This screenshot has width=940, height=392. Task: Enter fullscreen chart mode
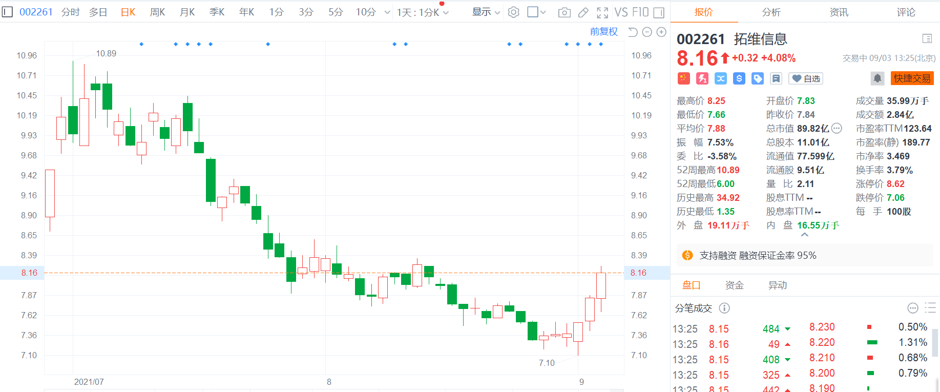click(x=602, y=12)
